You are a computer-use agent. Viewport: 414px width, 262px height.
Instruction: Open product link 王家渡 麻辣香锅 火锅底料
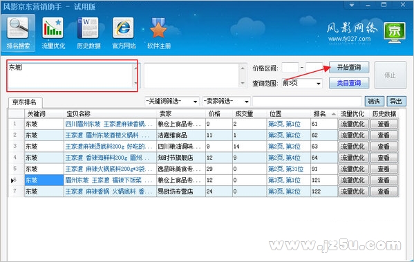(x=109, y=191)
